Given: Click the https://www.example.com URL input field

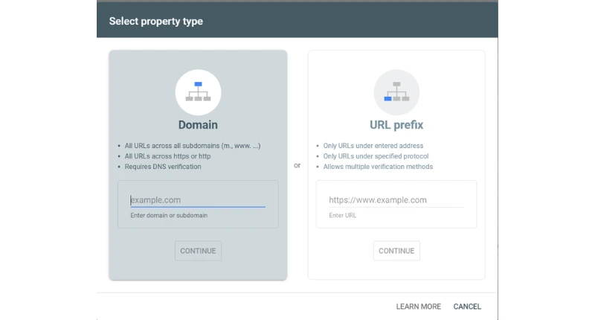Looking at the screenshot, I should tap(396, 199).
